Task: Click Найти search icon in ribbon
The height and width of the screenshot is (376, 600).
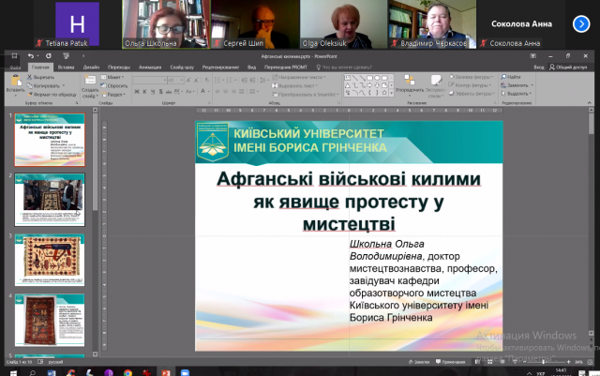Action: pos(503,77)
